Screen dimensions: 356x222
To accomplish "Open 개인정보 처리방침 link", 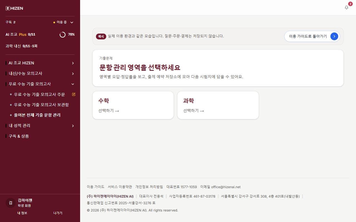I will (149, 187).
